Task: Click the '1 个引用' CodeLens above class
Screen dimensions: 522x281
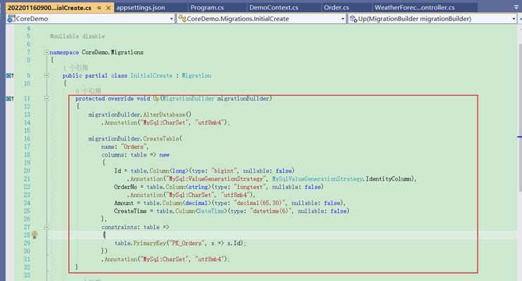Action: point(75,67)
